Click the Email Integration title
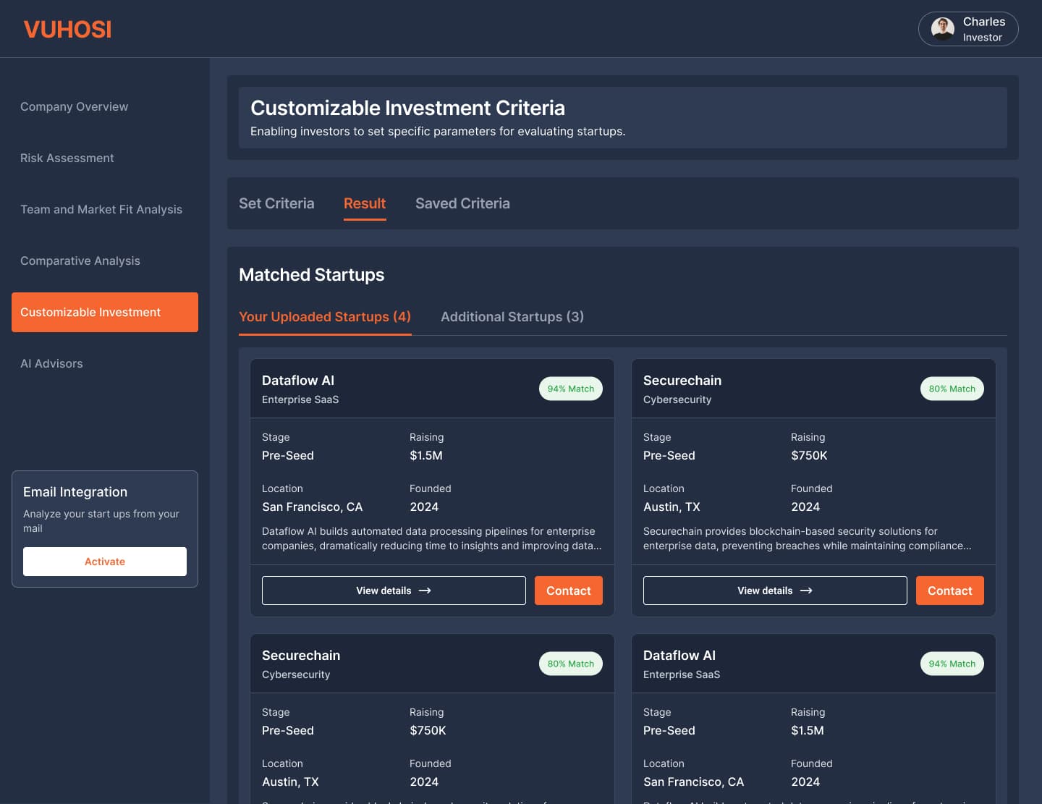 click(75, 492)
